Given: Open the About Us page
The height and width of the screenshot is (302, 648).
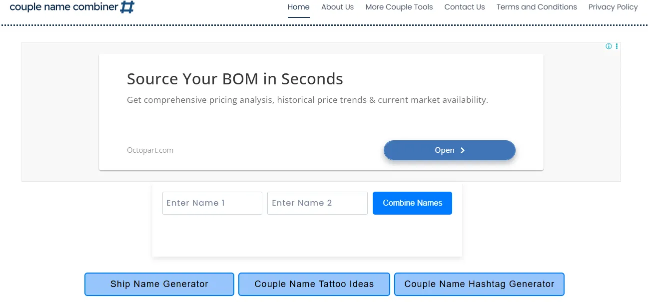Looking at the screenshot, I should [x=337, y=7].
